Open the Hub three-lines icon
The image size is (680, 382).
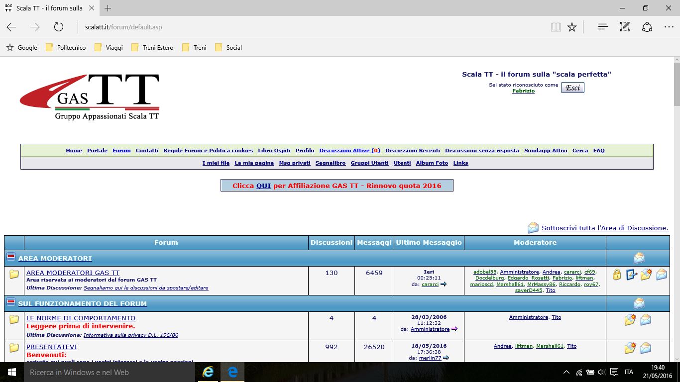click(x=603, y=27)
